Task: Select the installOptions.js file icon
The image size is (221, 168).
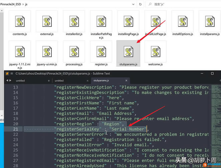Action: (183, 21)
